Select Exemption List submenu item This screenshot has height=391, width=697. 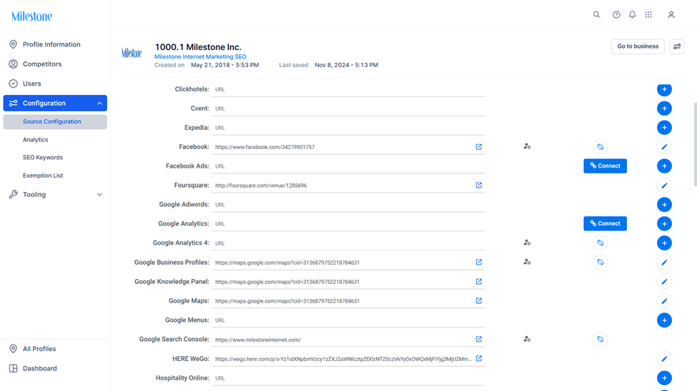pyautogui.click(x=43, y=176)
